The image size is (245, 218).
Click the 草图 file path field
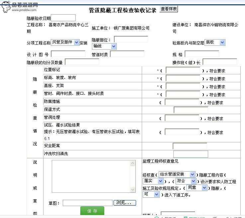88,203
